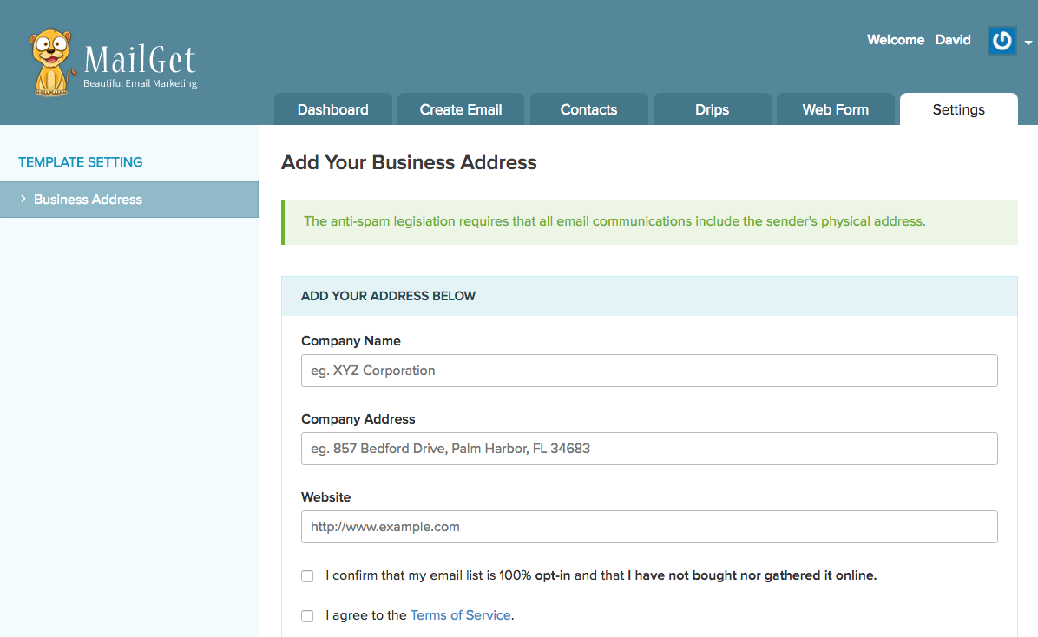This screenshot has height=637, width=1038.
Task: Go to the Contacts tab
Action: [x=588, y=110]
